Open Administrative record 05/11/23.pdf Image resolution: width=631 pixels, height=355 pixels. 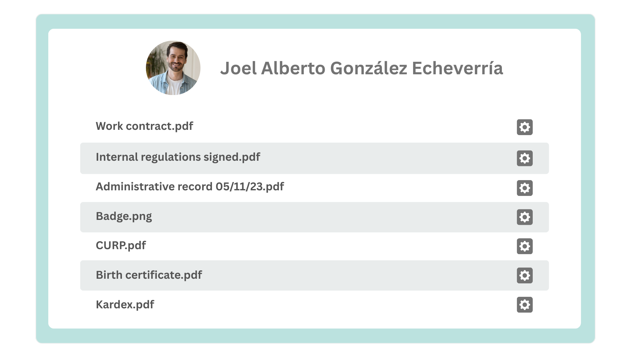190,187
